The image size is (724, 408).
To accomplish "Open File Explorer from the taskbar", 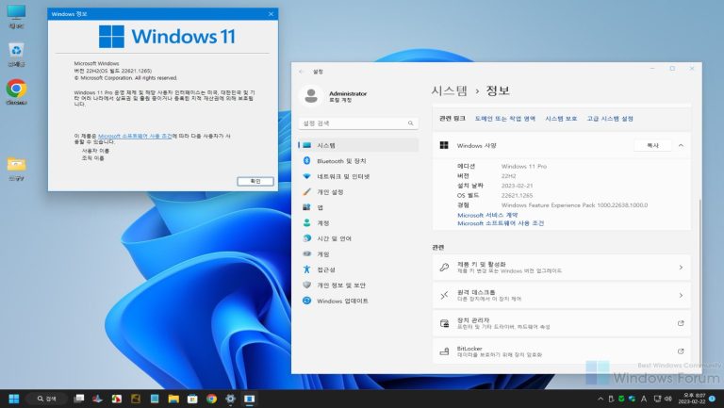I will pos(173,399).
